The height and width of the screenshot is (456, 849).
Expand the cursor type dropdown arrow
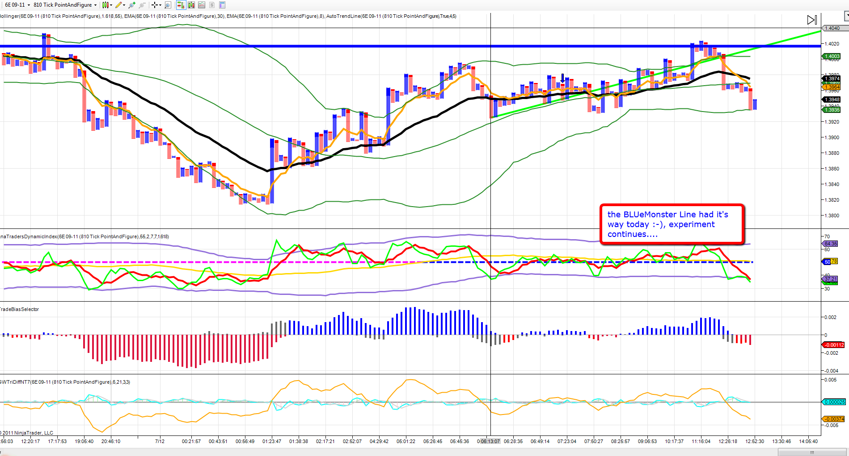pos(160,5)
